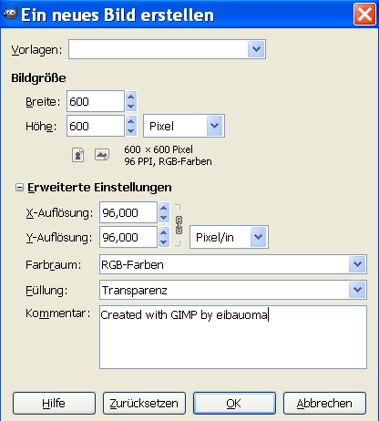The width and height of the screenshot is (379, 421).
Task: Select landscape orientation icon
Action: pos(102,155)
